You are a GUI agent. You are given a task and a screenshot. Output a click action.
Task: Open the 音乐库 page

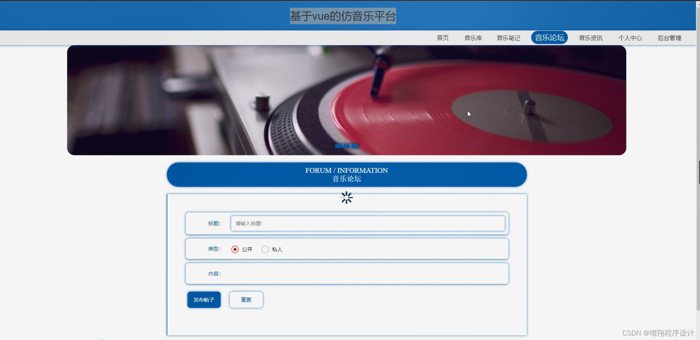pyautogui.click(x=473, y=38)
